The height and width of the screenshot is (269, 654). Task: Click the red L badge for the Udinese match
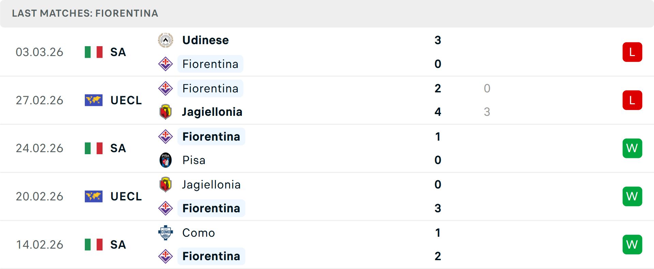coord(633,52)
